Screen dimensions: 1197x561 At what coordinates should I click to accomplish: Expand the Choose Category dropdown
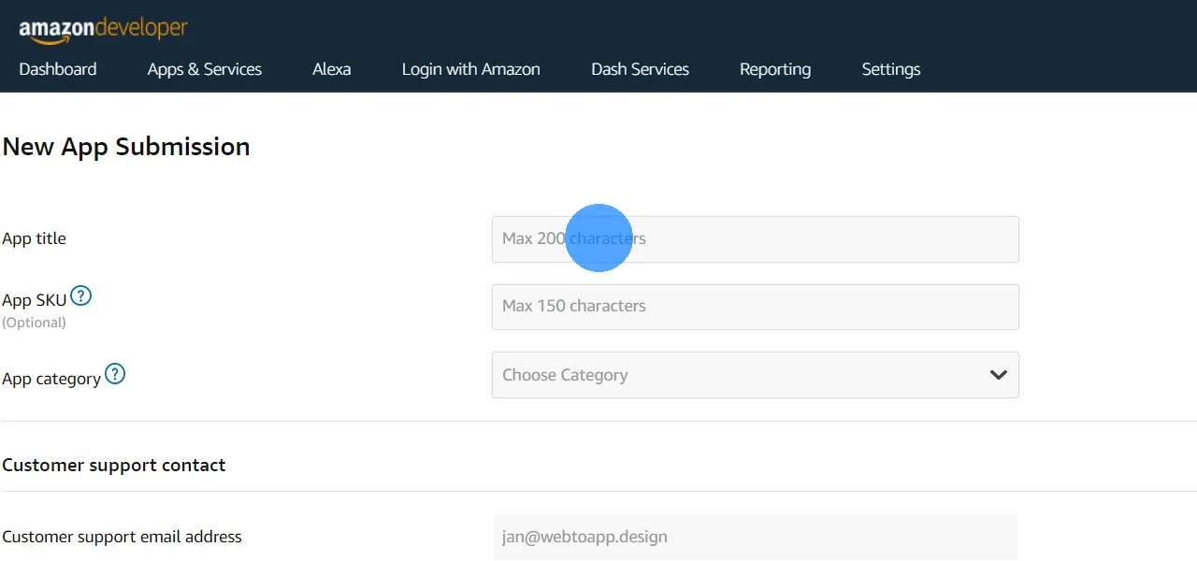click(756, 374)
